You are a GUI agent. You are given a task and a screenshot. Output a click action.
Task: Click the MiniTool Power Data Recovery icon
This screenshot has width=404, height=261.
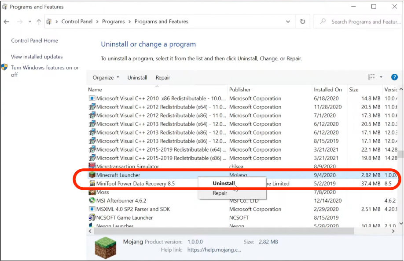(x=92, y=184)
